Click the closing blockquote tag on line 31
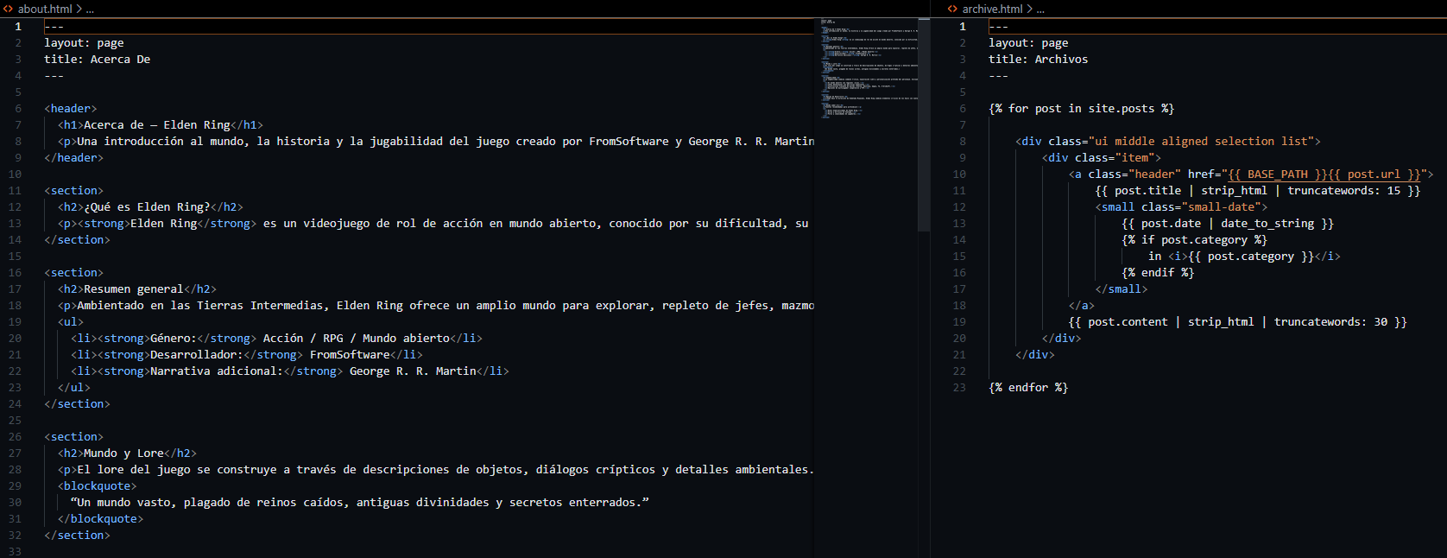The image size is (1447, 558). pyautogui.click(x=101, y=519)
